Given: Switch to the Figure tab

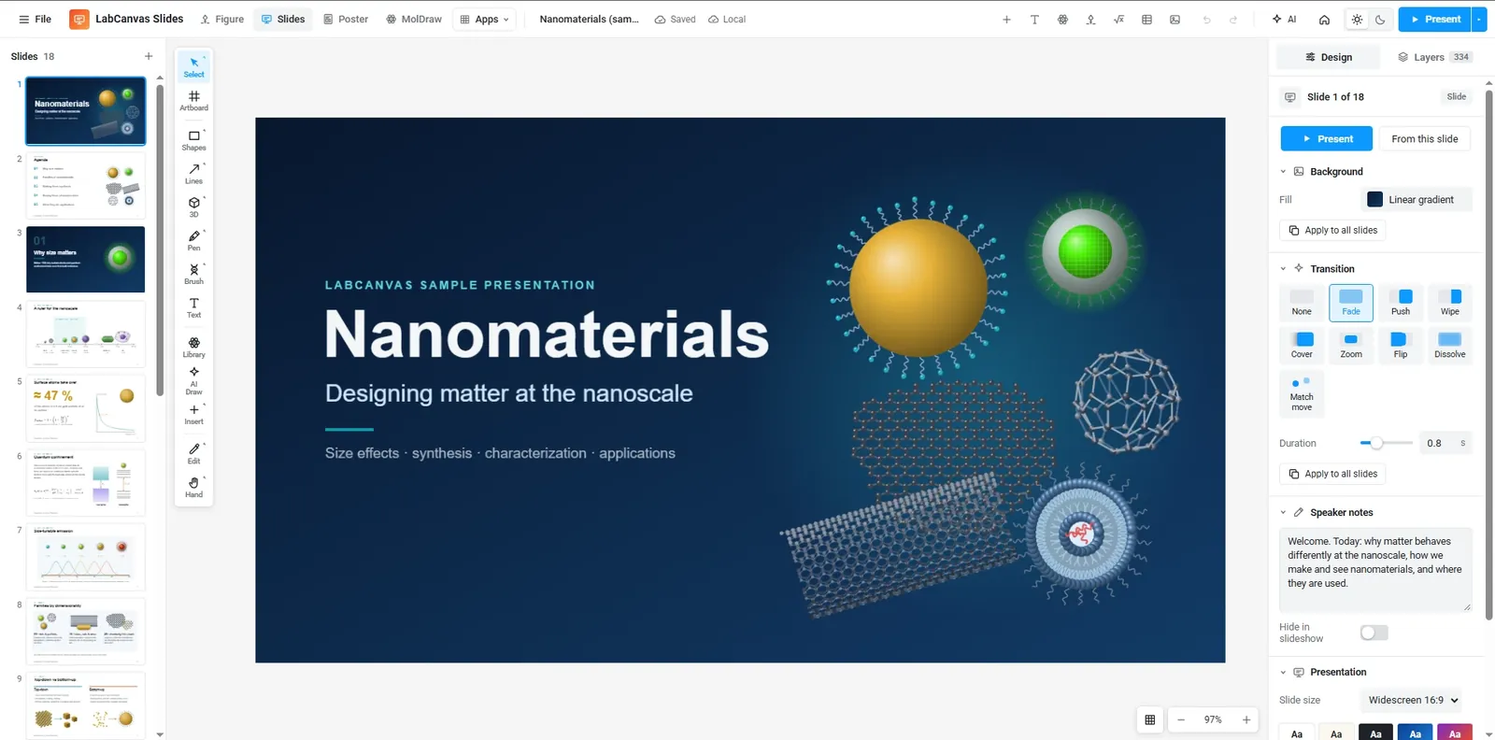Looking at the screenshot, I should pos(221,19).
